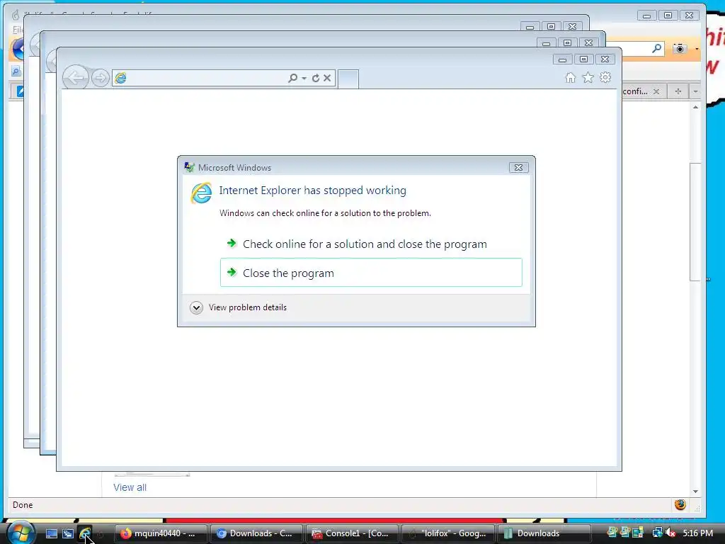This screenshot has height=544, width=725.
Task: Open the list all tabs dropdown arrow
Action: (695, 91)
